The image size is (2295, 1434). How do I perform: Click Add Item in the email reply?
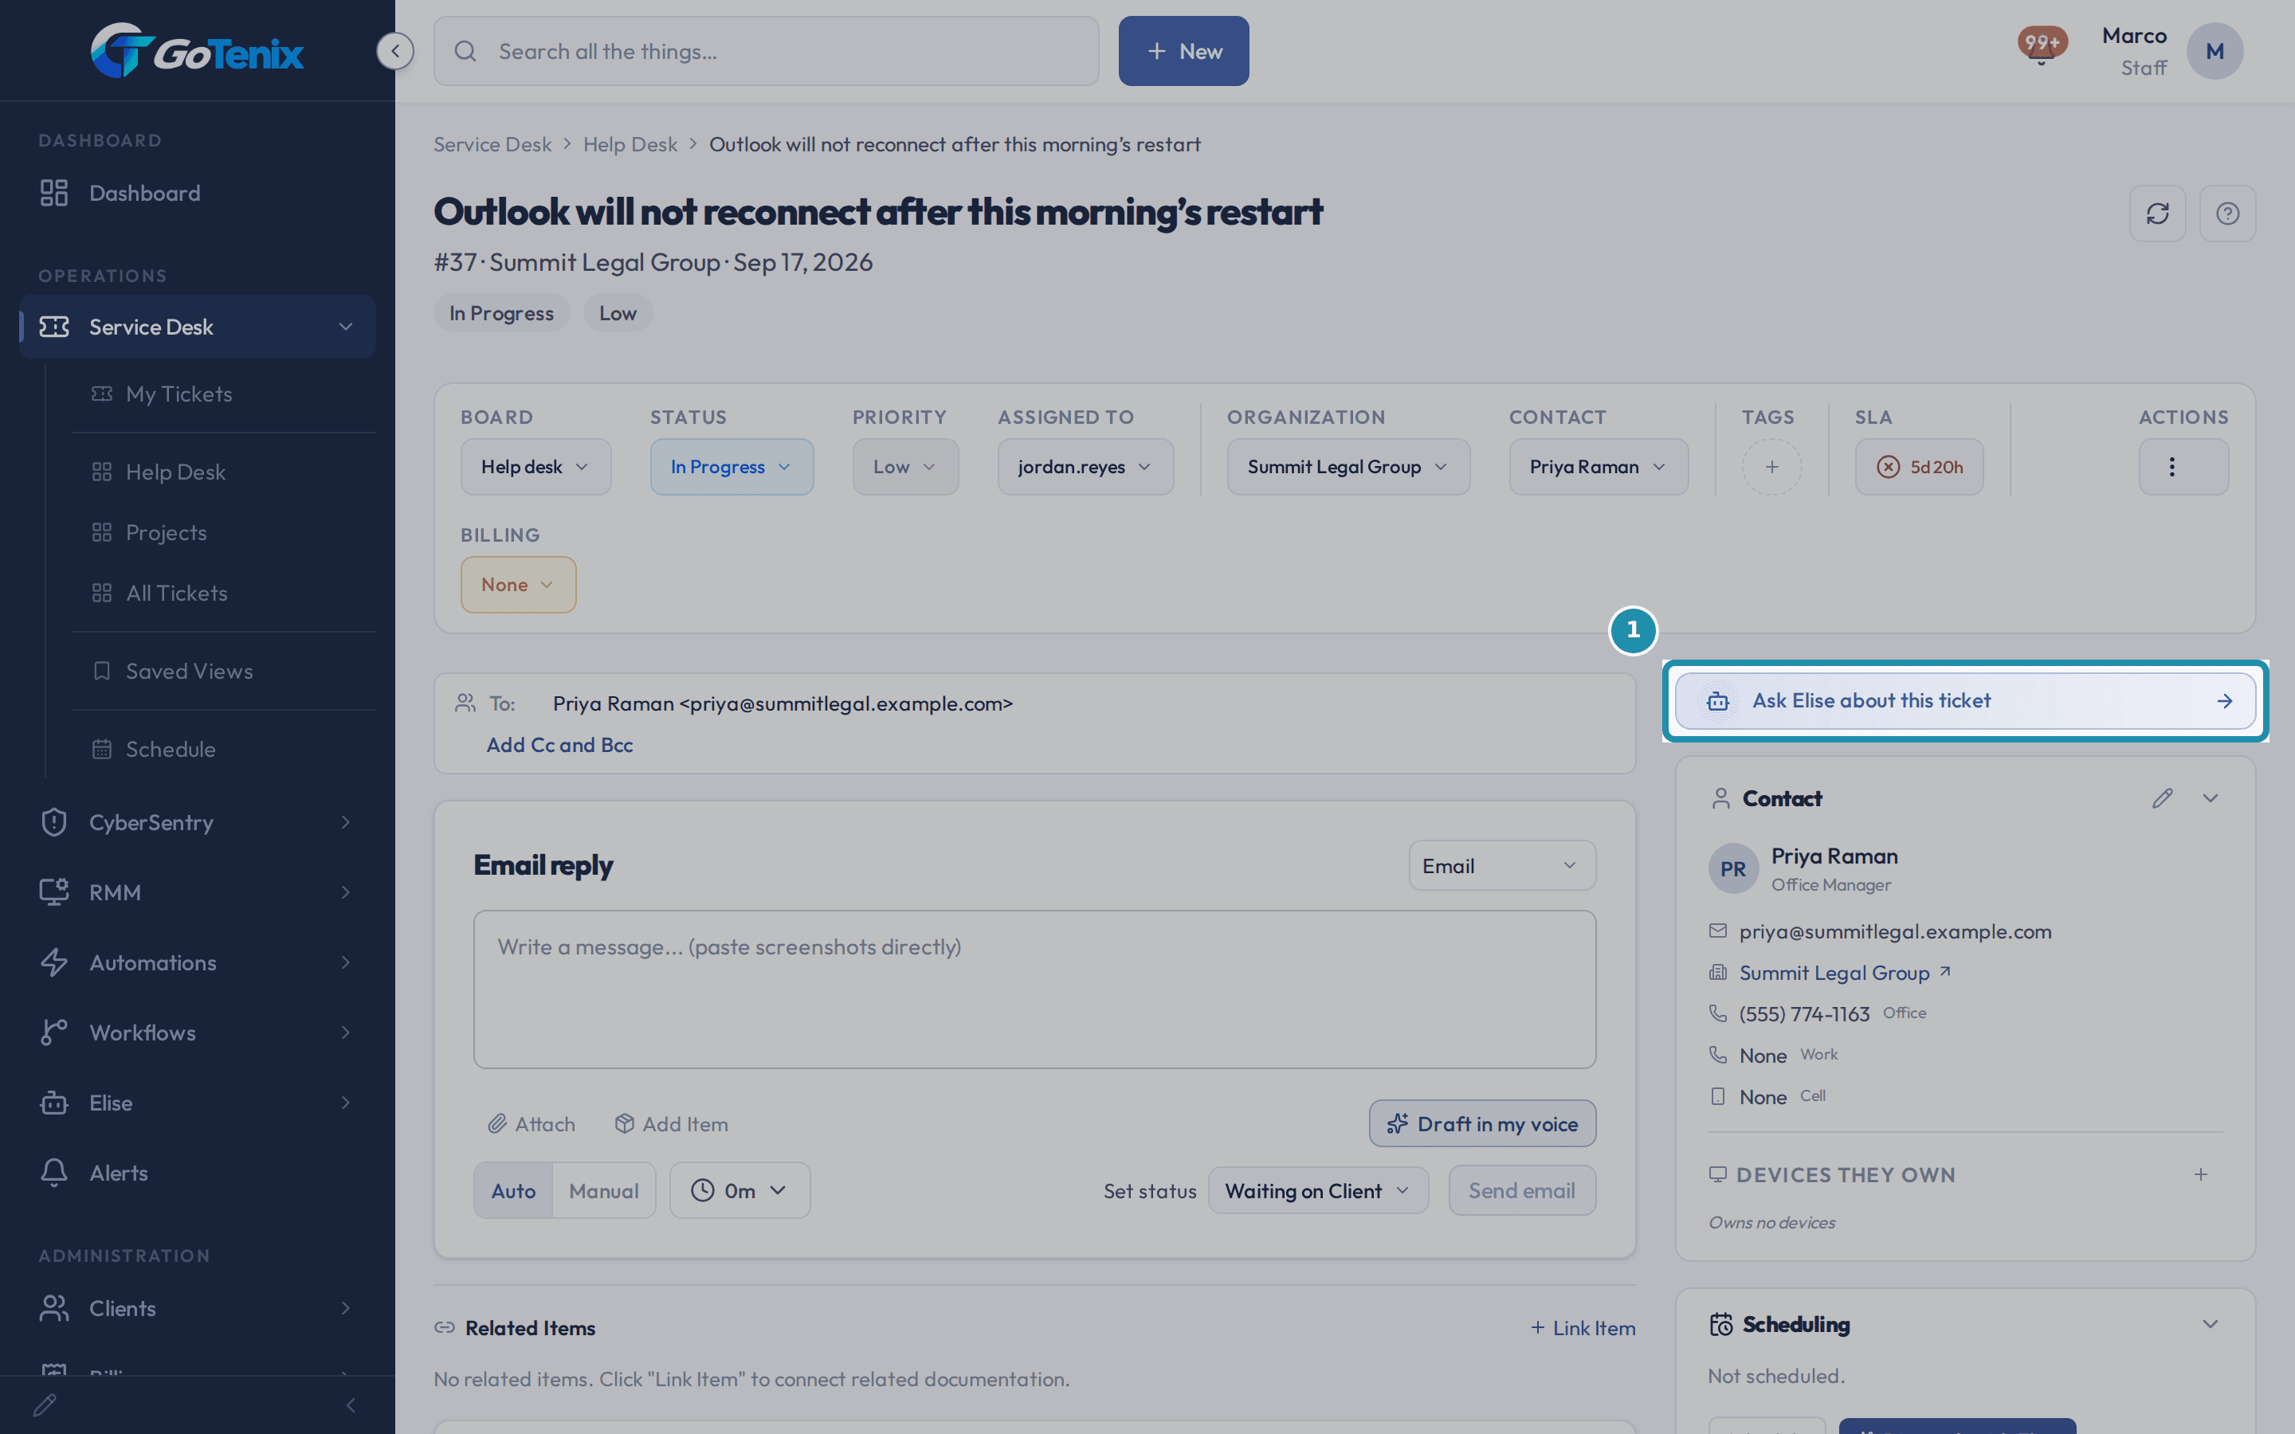(672, 1124)
